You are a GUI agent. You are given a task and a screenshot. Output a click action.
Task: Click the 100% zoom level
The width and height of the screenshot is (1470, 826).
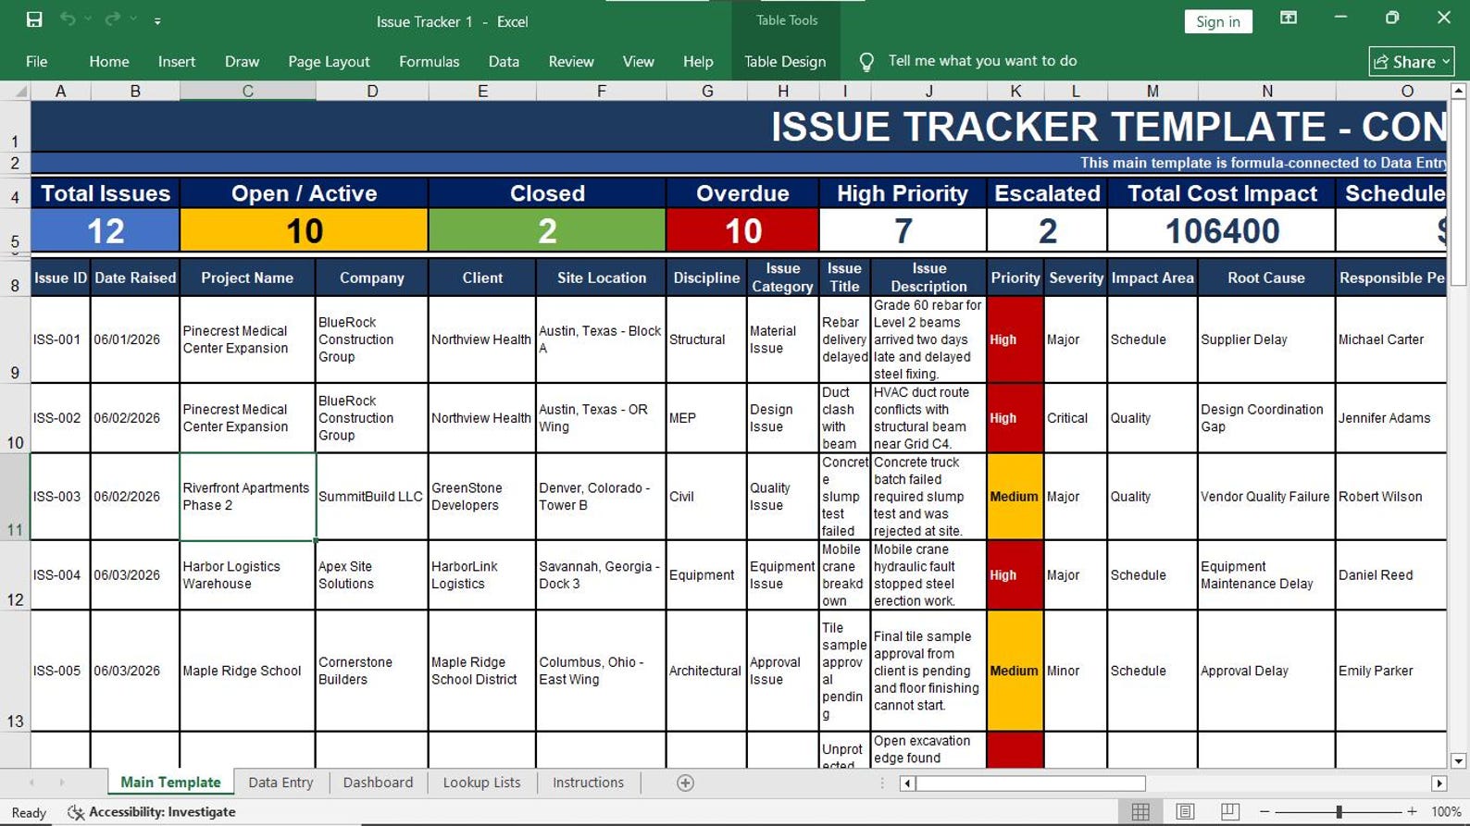click(x=1445, y=811)
